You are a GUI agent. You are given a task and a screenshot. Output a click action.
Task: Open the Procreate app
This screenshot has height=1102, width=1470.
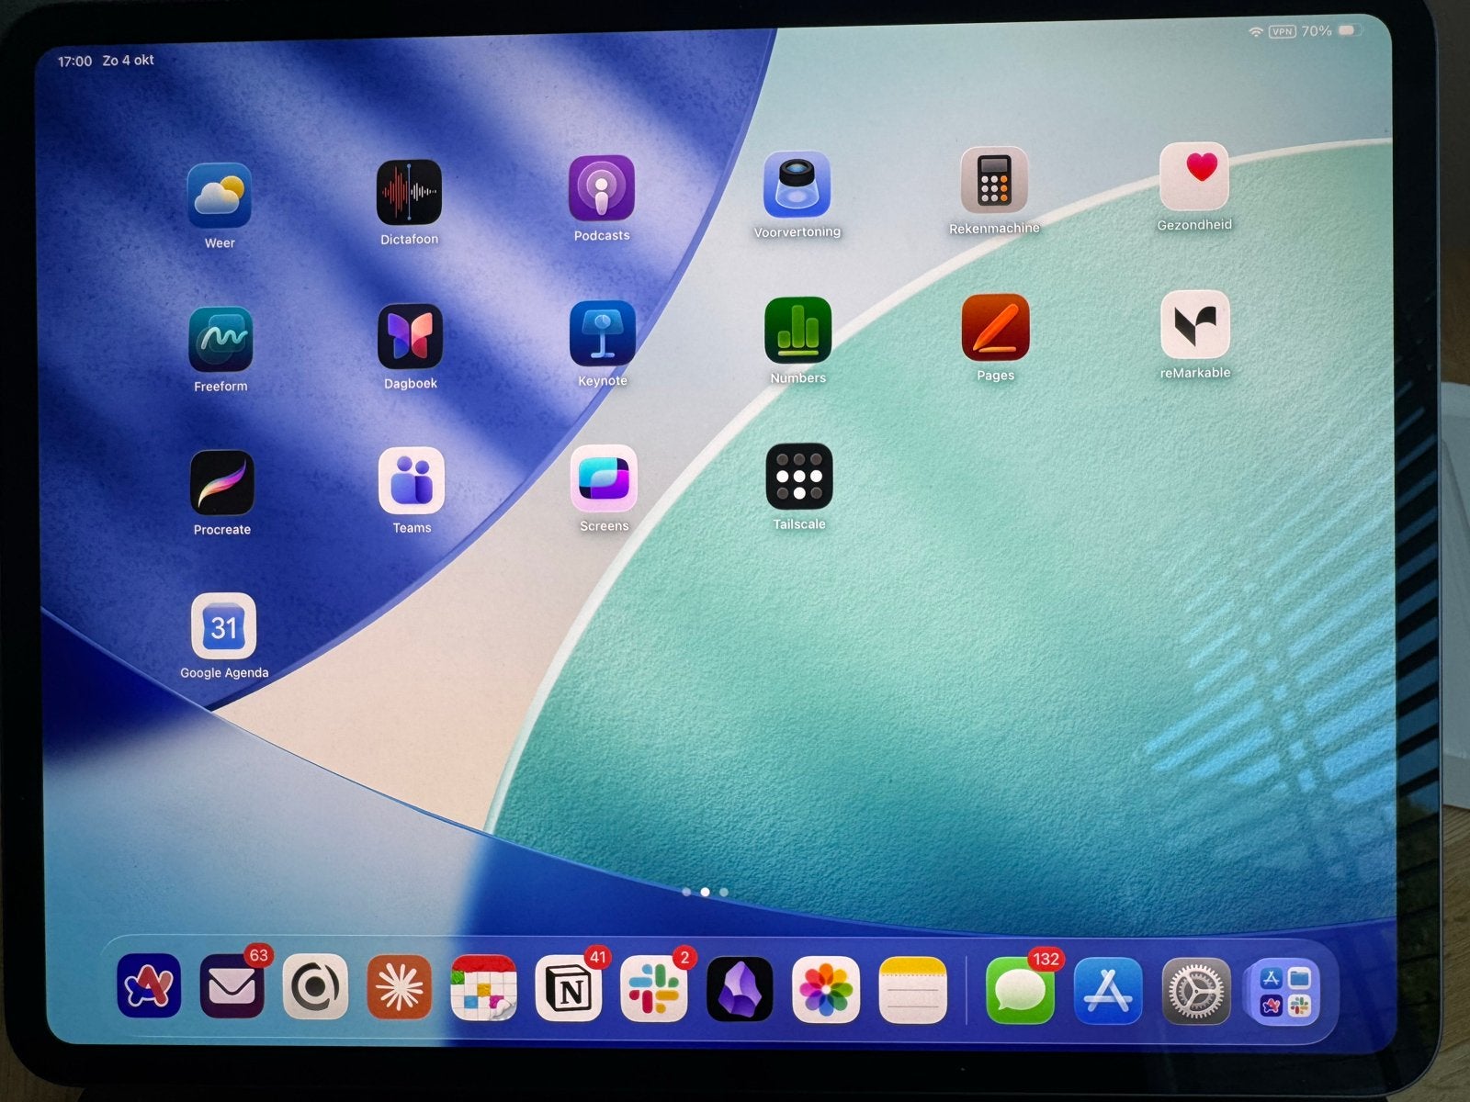pyautogui.click(x=221, y=482)
